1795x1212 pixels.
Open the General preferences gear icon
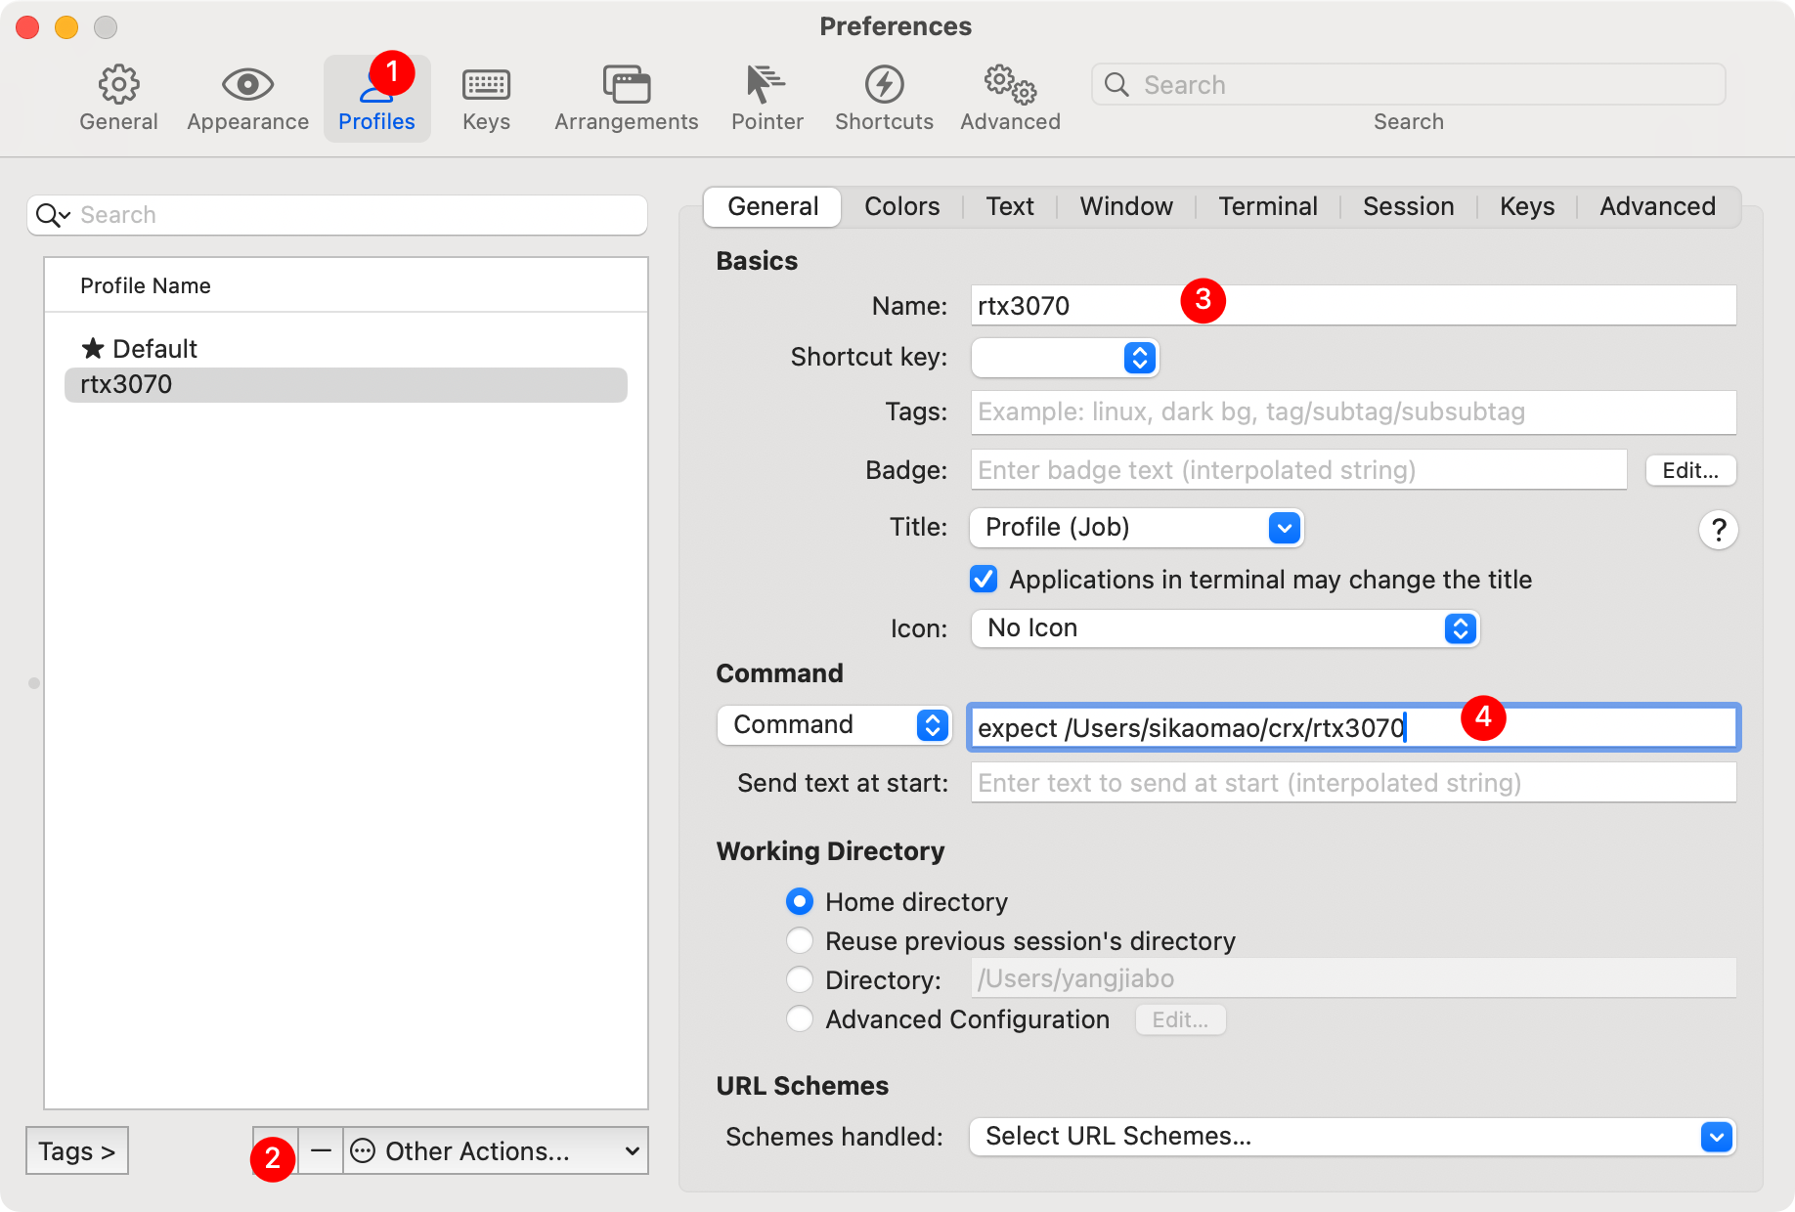point(118,86)
